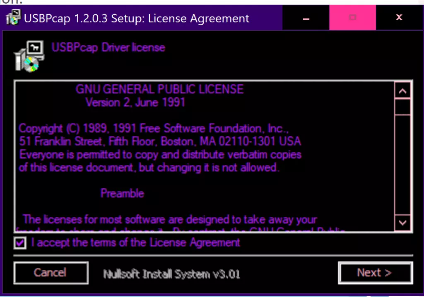This screenshot has width=424, height=297.
Task: Click the "Version 2, June 1991" line
Action: point(135,102)
